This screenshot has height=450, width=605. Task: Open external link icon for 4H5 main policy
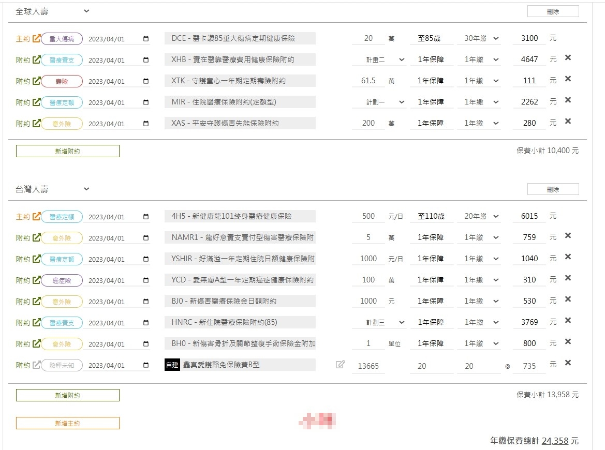coord(36,217)
